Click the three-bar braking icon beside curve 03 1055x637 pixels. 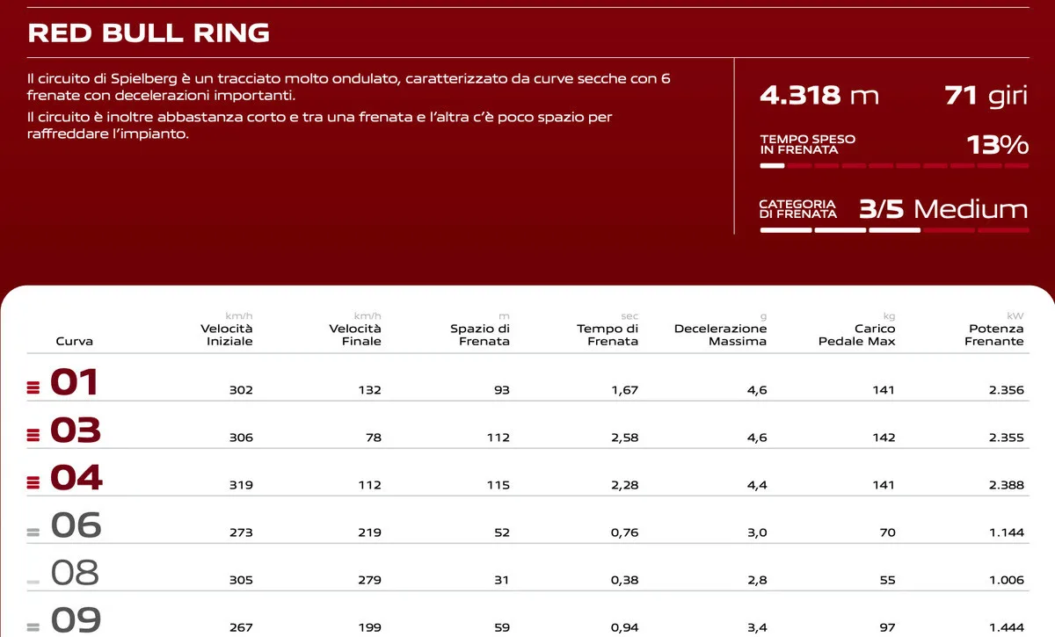[x=33, y=433]
